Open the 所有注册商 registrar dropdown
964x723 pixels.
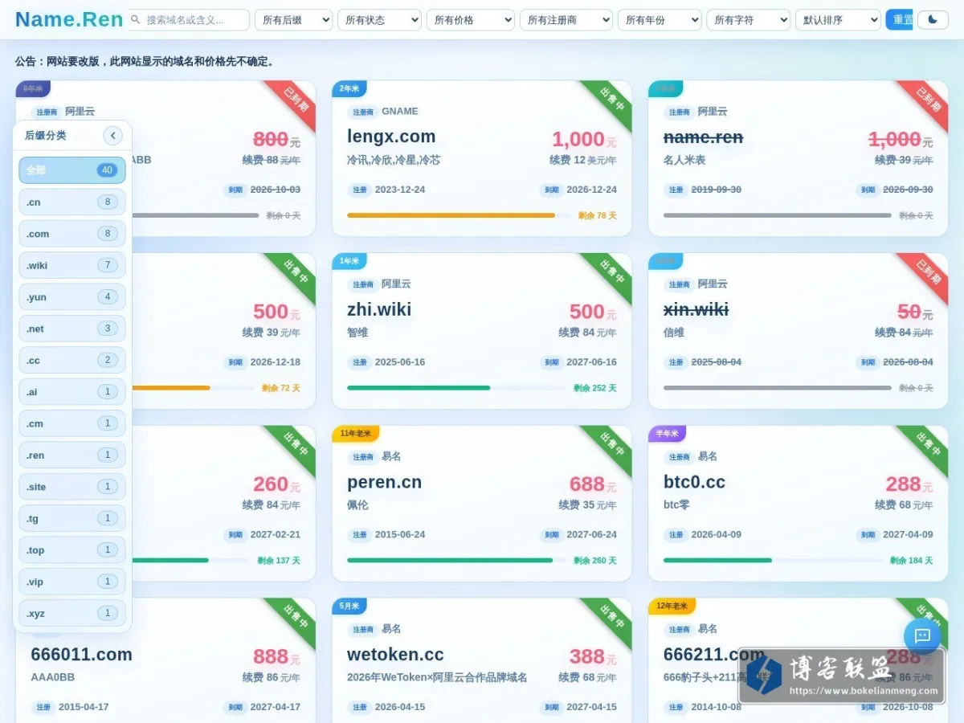tap(566, 20)
